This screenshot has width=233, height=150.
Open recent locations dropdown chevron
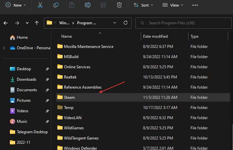(x=27, y=23)
